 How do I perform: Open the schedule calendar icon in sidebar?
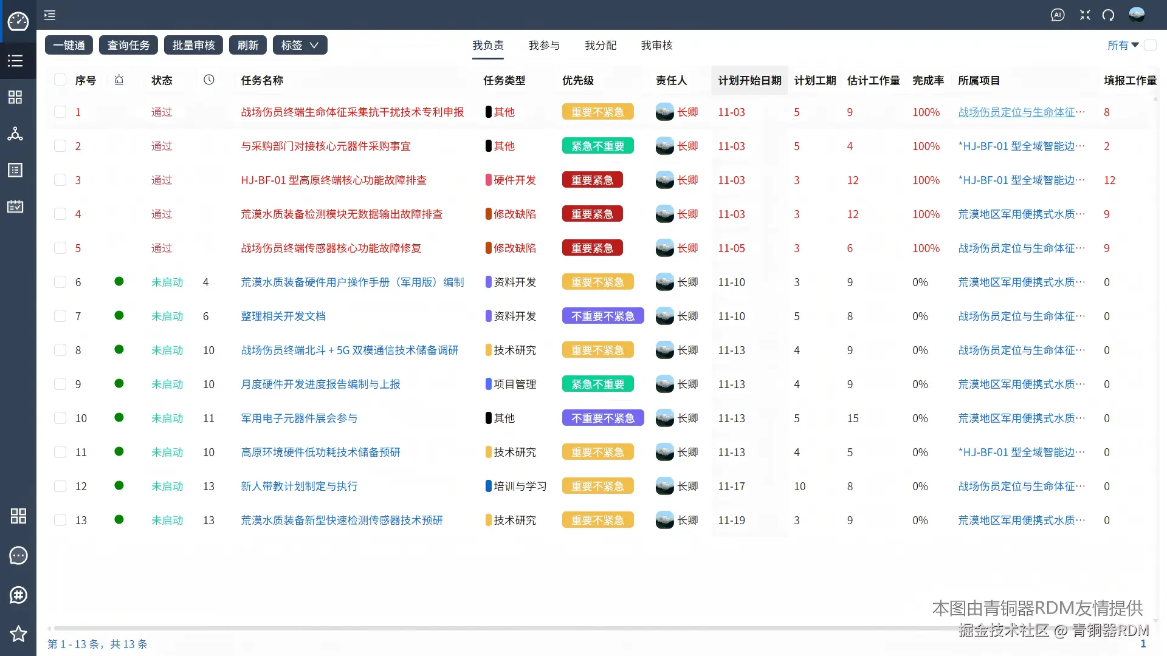(15, 207)
